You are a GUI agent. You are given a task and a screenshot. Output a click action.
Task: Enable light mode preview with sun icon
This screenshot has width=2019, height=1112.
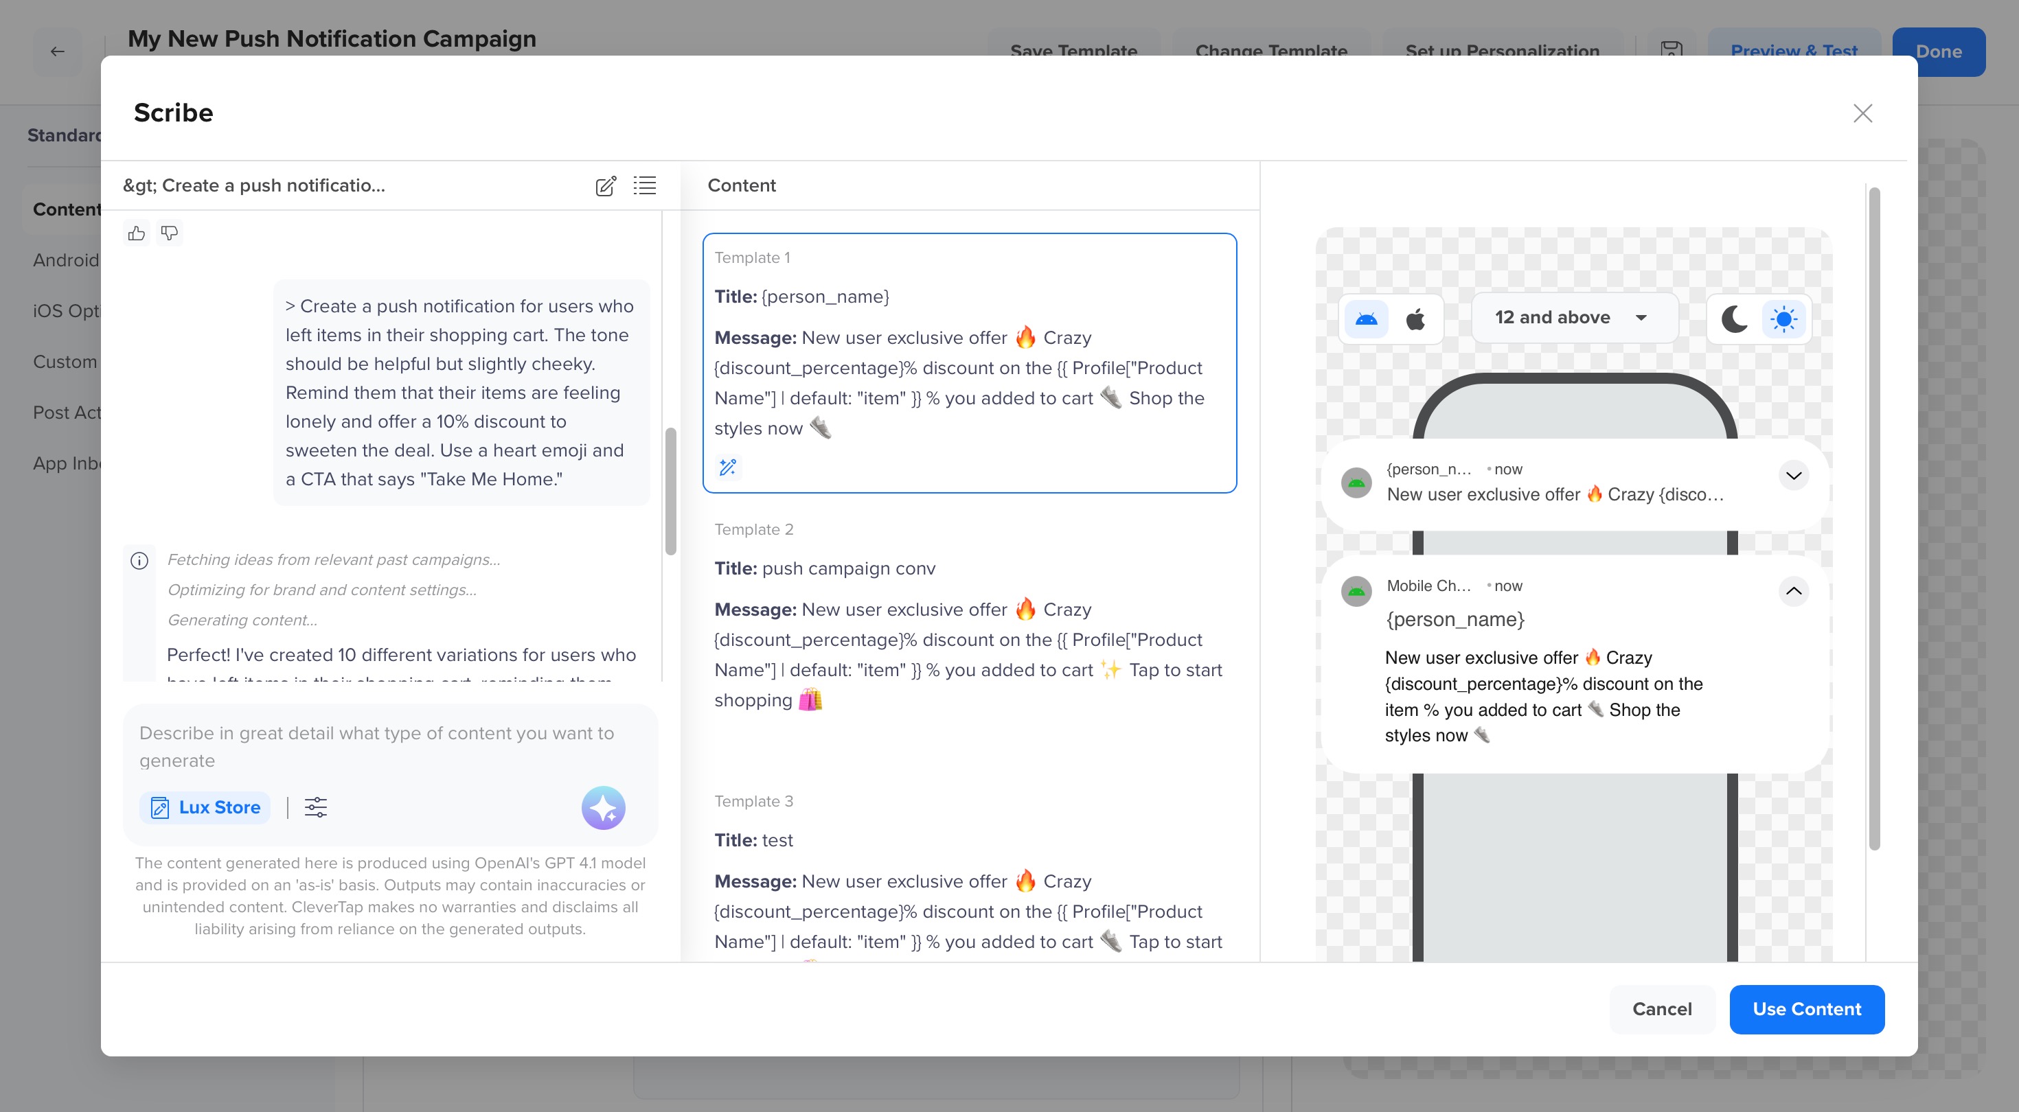tap(1783, 318)
